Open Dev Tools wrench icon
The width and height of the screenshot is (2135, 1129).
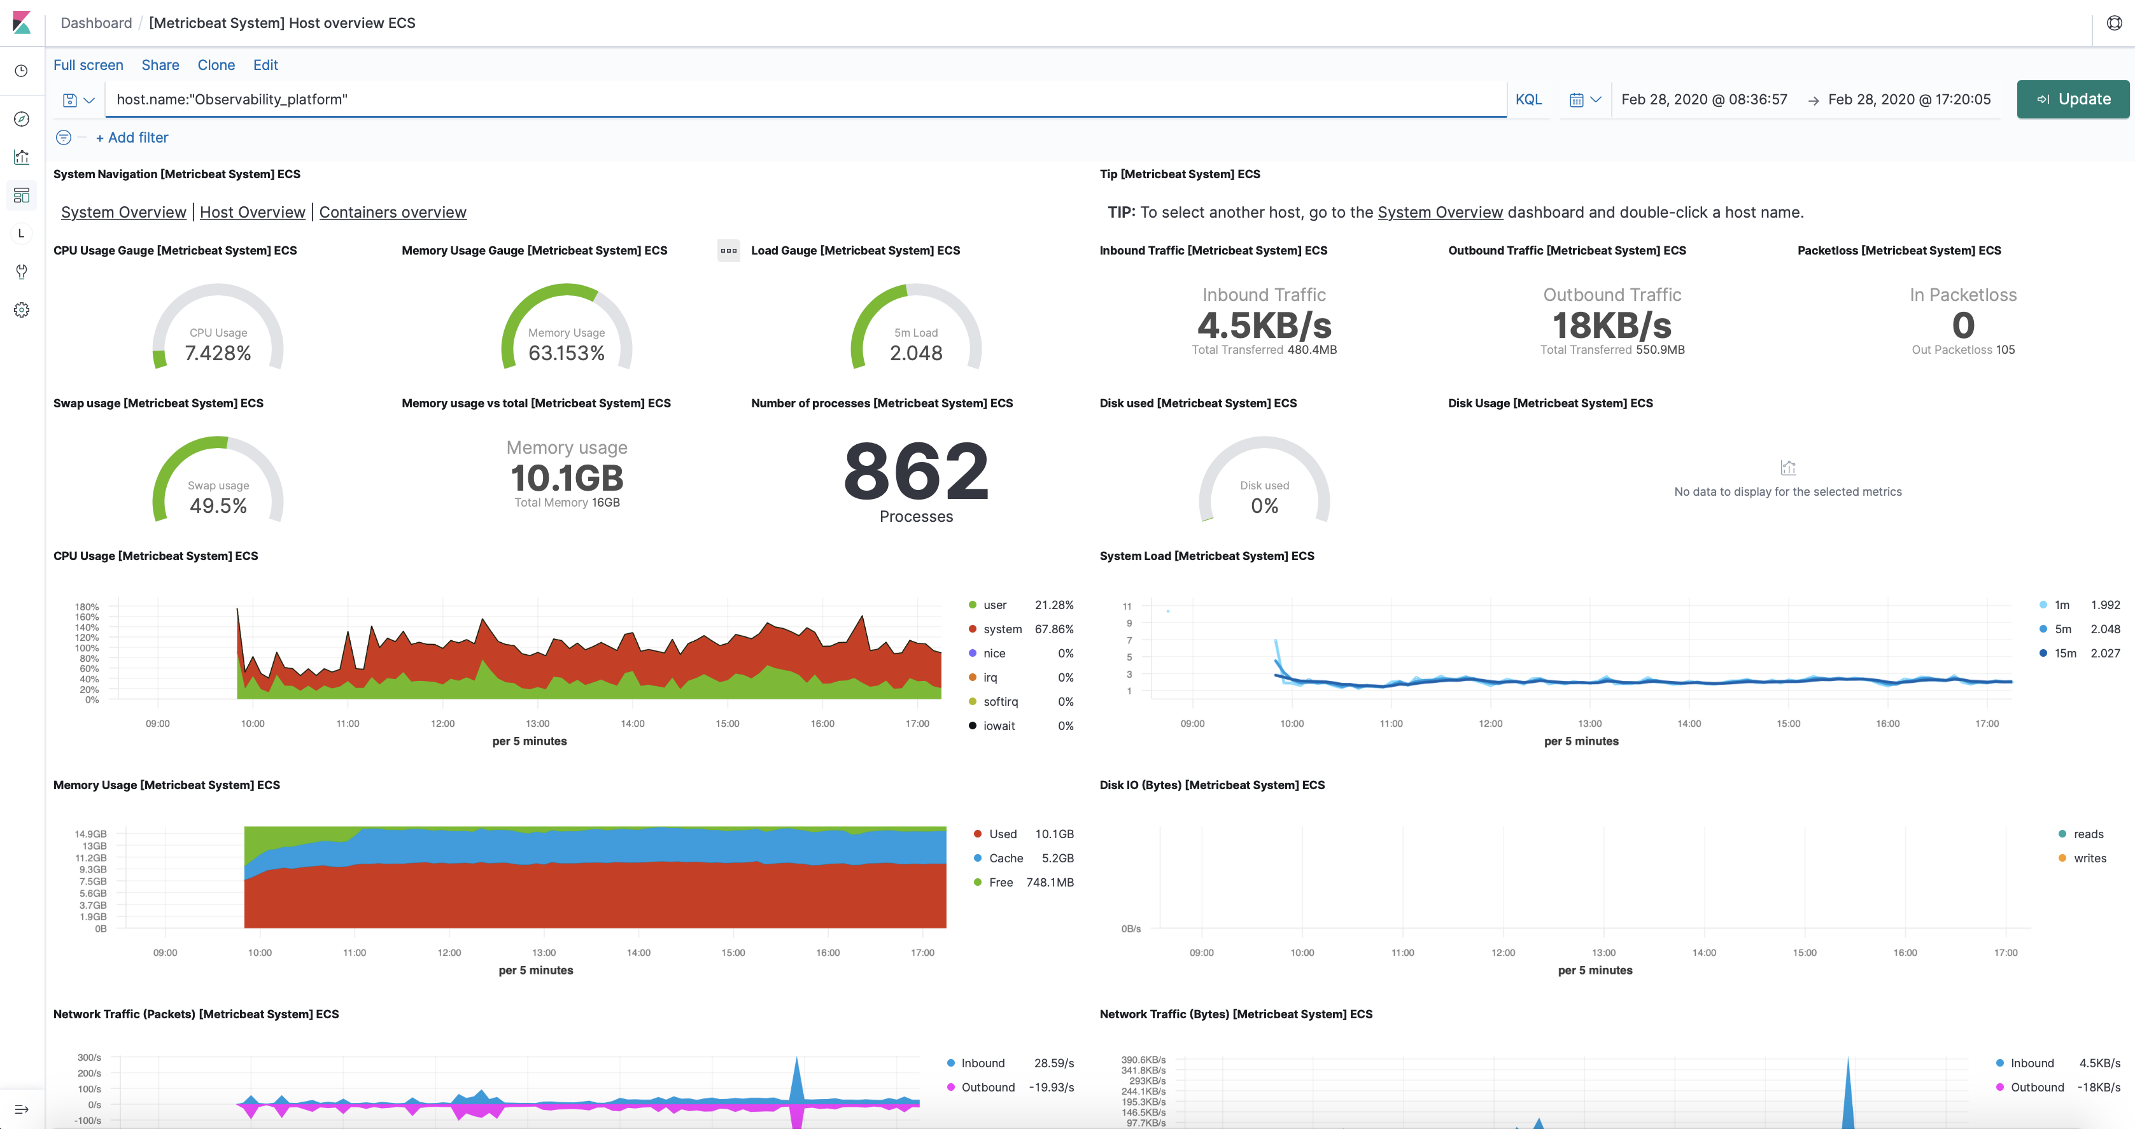[21, 271]
